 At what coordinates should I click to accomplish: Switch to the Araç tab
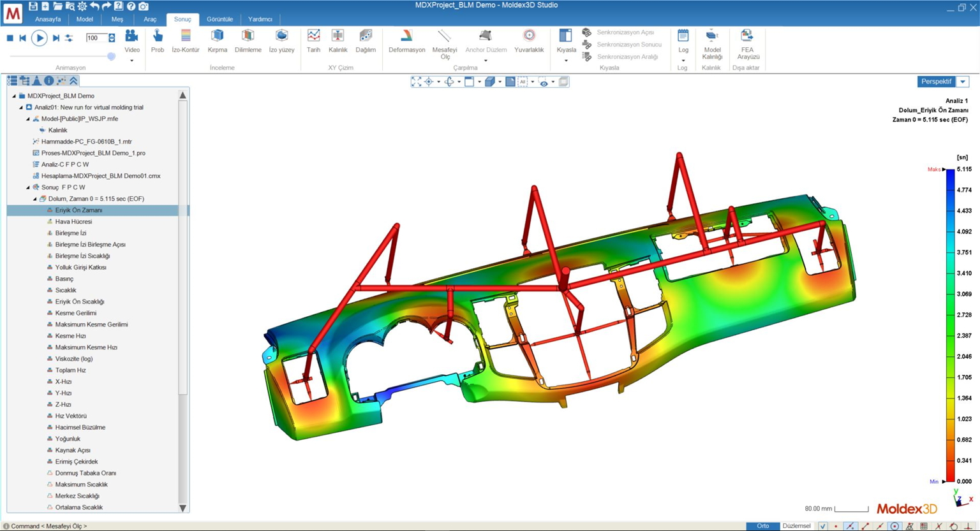click(x=150, y=19)
